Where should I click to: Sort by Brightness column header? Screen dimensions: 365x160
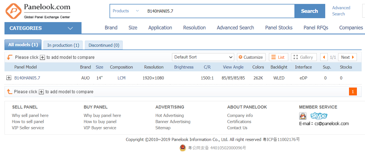(x=184, y=67)
